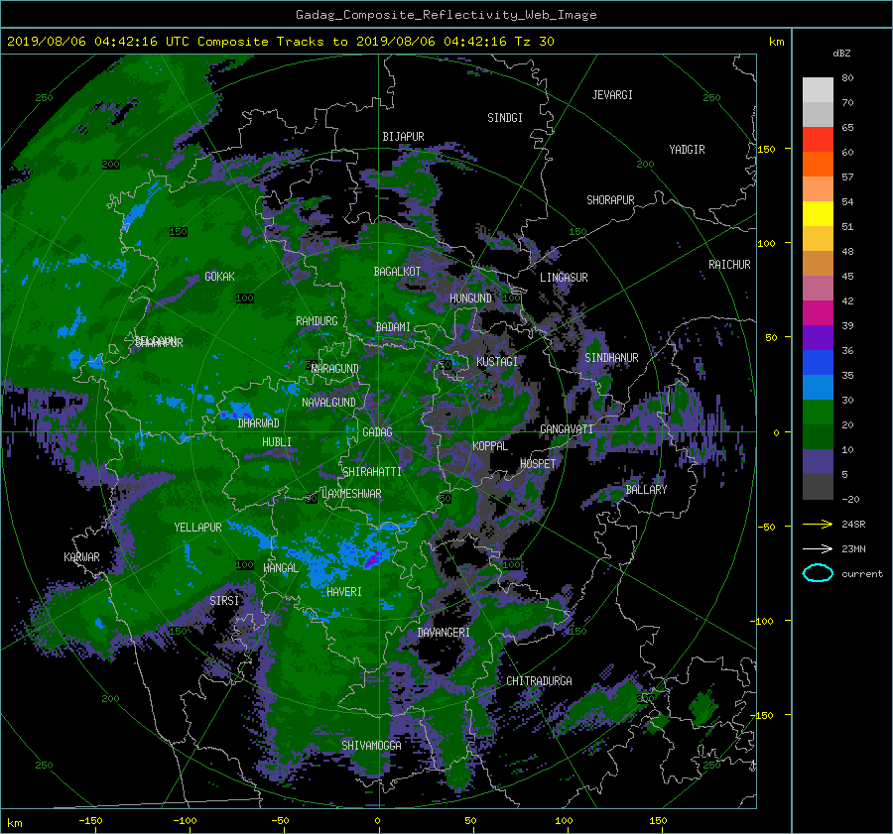Click the HAVERI city label
The width and height of the screenshot is (893, 834).
pyautogui.click(x=344, y=592)
